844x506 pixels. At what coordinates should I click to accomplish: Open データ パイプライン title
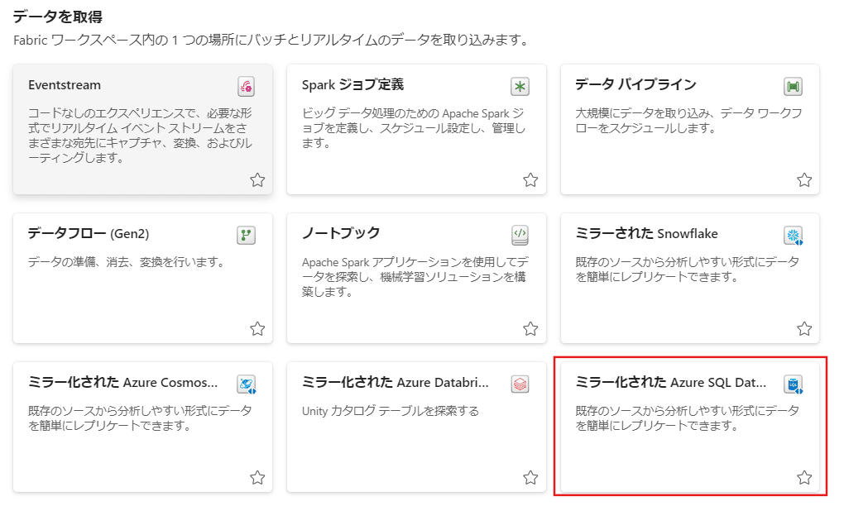(x=635, y=84)
